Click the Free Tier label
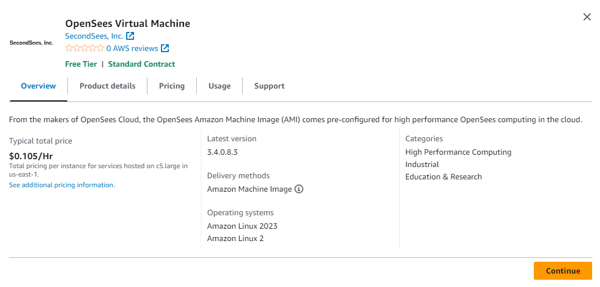600x287 pixels. 81,64
